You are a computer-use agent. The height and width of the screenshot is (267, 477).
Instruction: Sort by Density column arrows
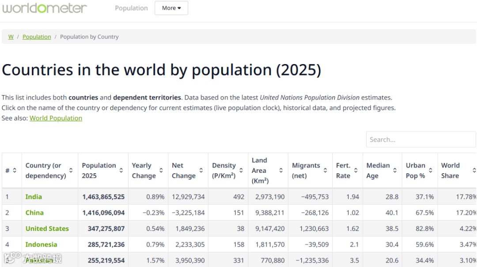coord(241,171)
